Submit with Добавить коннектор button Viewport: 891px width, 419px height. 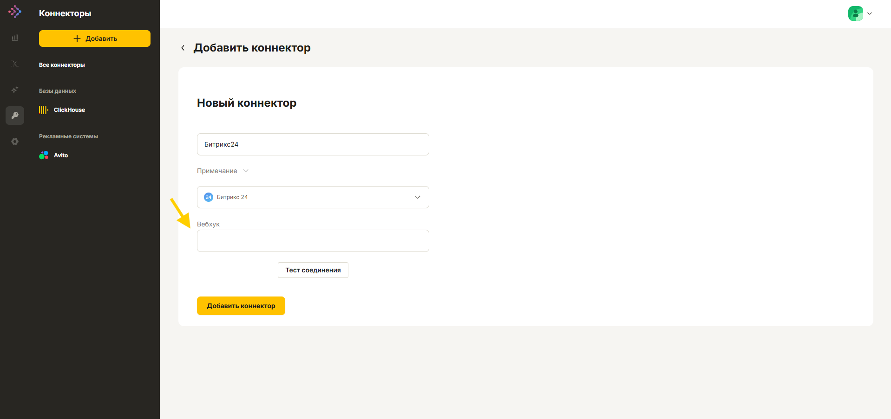click(241, 306)
